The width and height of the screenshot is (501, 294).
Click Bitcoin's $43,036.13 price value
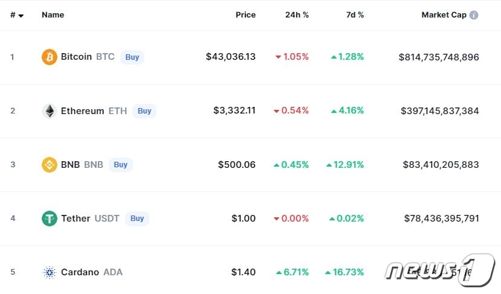(230, 57)
